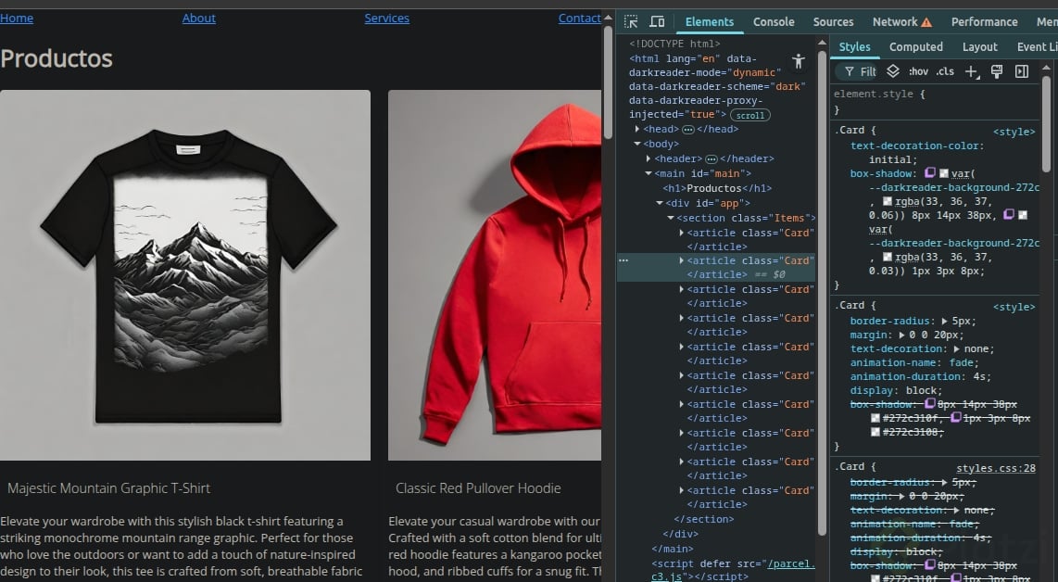Click color swatch before first var( in box-shadow
1058x582 pixels.
point(944,173)
